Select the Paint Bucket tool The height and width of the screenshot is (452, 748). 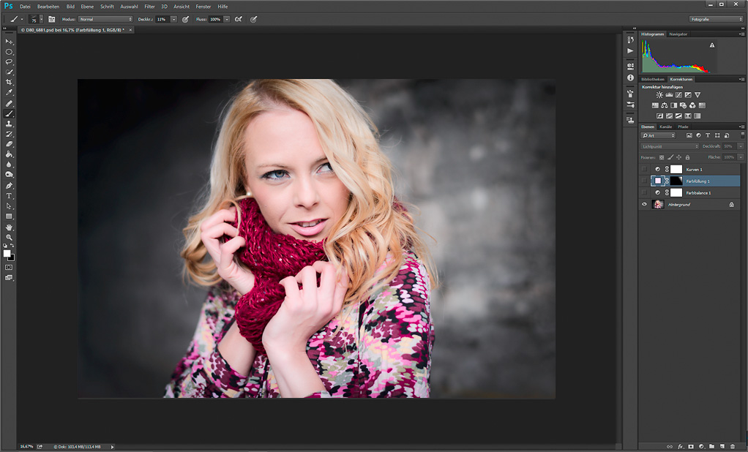click(x=9, y=154)
